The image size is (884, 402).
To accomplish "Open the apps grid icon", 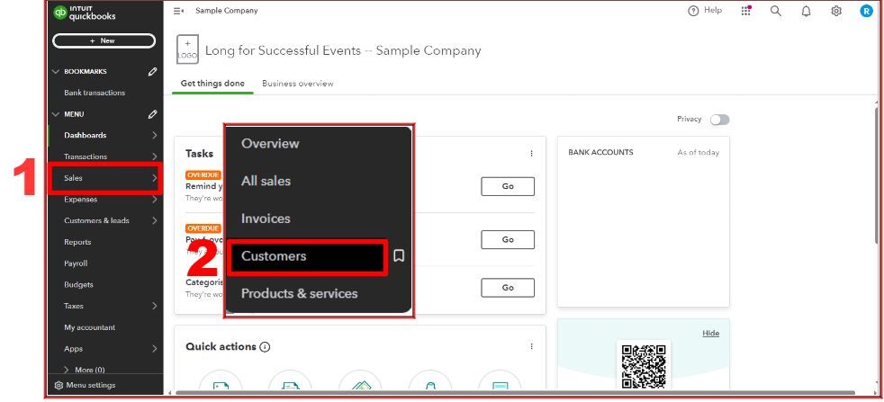I will click(746, 11).
